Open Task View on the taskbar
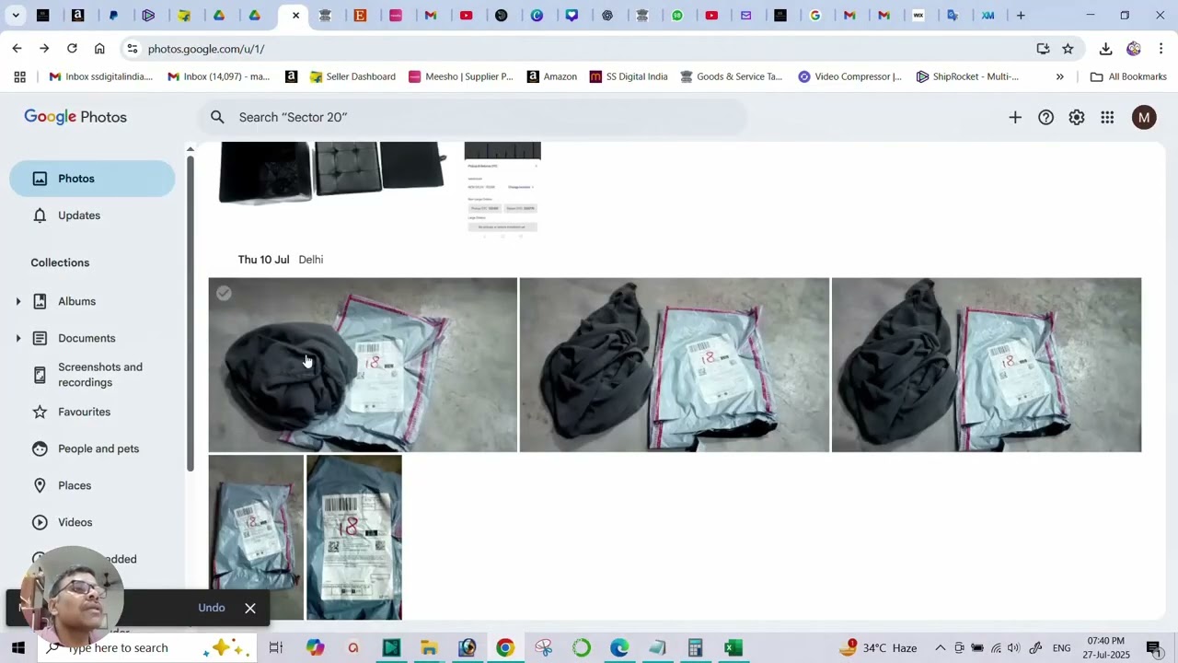The height and width of the screenshot is (663, 1178). coord(275,648)
